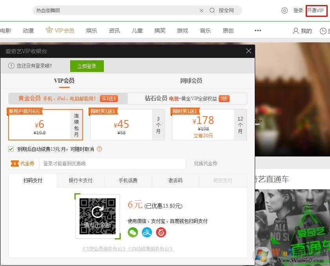Close the VIP cashier dialog
This screenshot has width=330, height=266.
(x=248, y=51)
